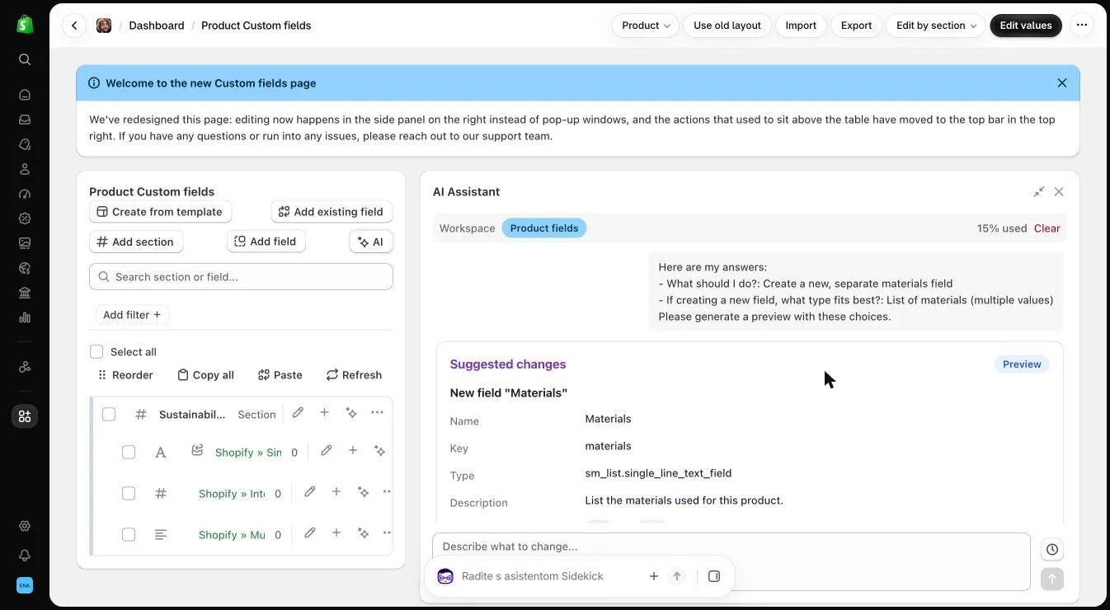The width and height of the screenshot is (1110, 610).
Task: Go back with the arrow button
Action: [74, 26]
